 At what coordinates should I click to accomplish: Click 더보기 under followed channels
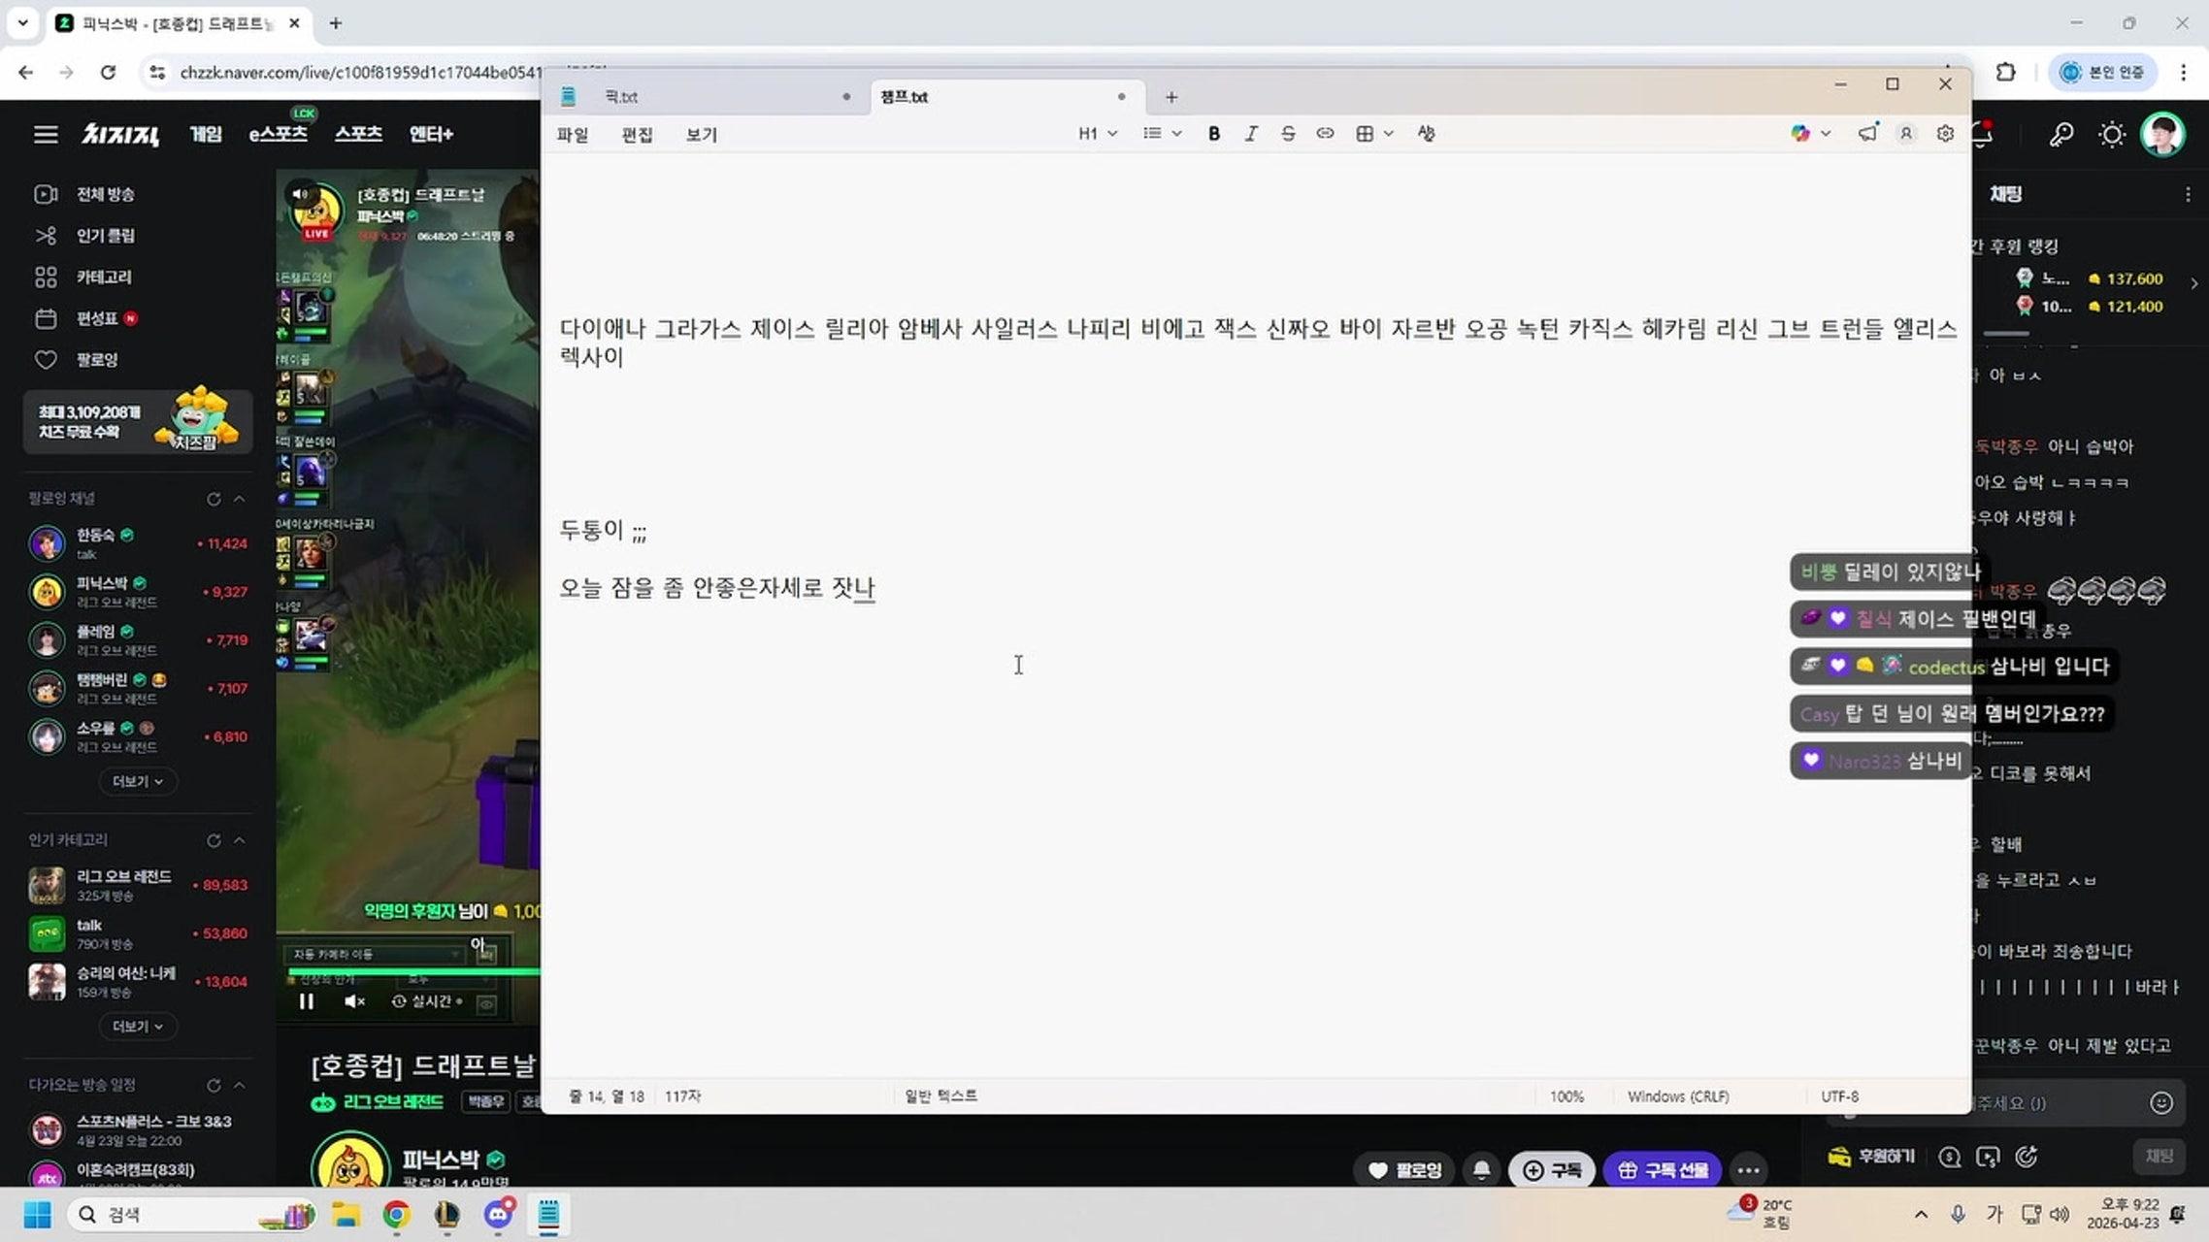137,781
